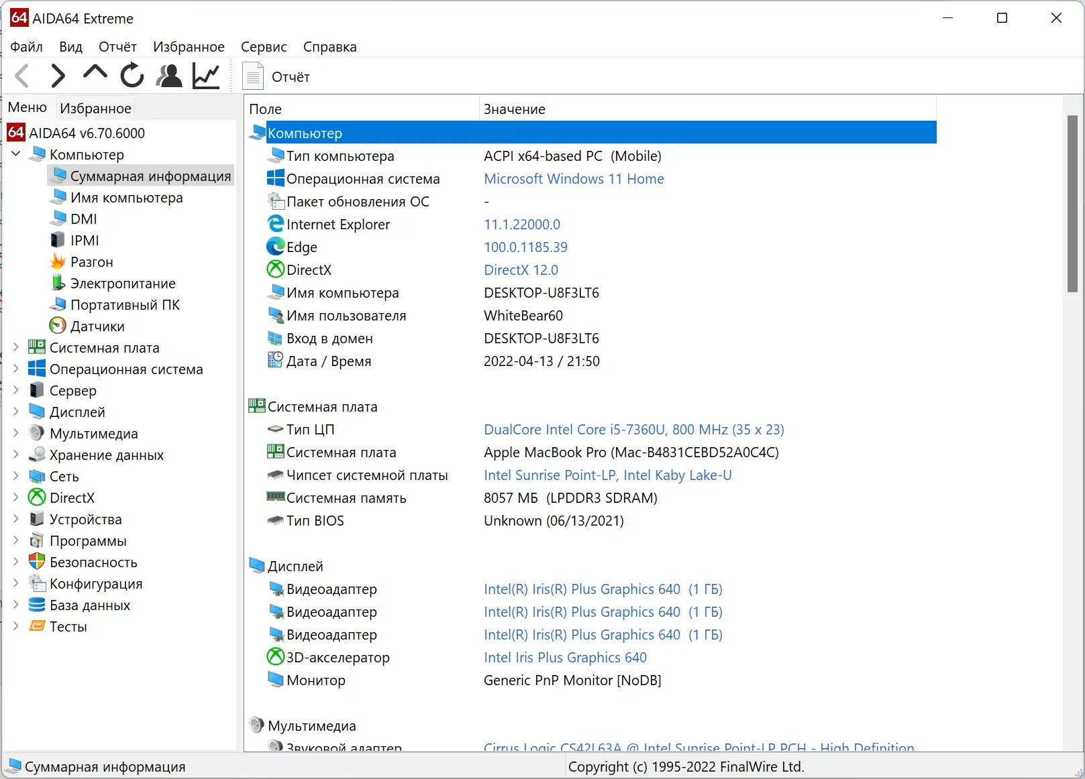Expand the Сеть tree node
1085x779 pixels.
tap(16, 476)
